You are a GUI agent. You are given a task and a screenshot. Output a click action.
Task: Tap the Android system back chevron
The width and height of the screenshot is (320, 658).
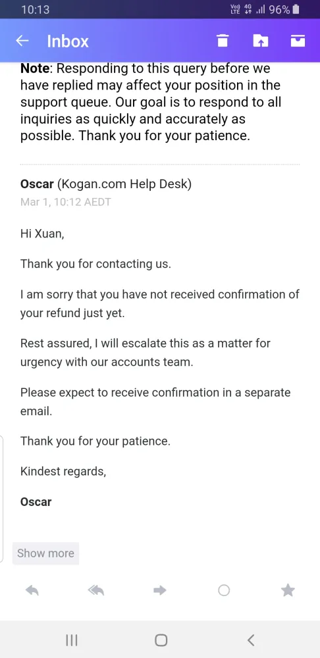coord(251,640)
